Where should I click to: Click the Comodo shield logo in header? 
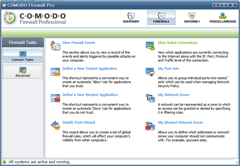coord(10,18)
